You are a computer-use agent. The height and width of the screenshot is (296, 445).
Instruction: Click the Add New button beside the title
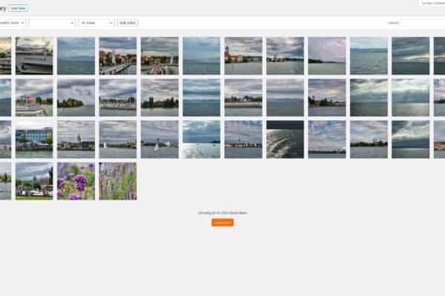(18, 8)
